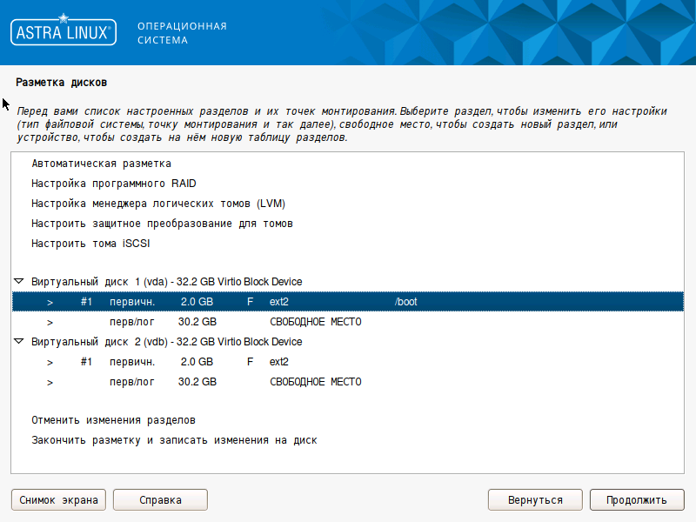Select Настроить тома iSCSI
696x522 pixels.
[x=90, y=244]
